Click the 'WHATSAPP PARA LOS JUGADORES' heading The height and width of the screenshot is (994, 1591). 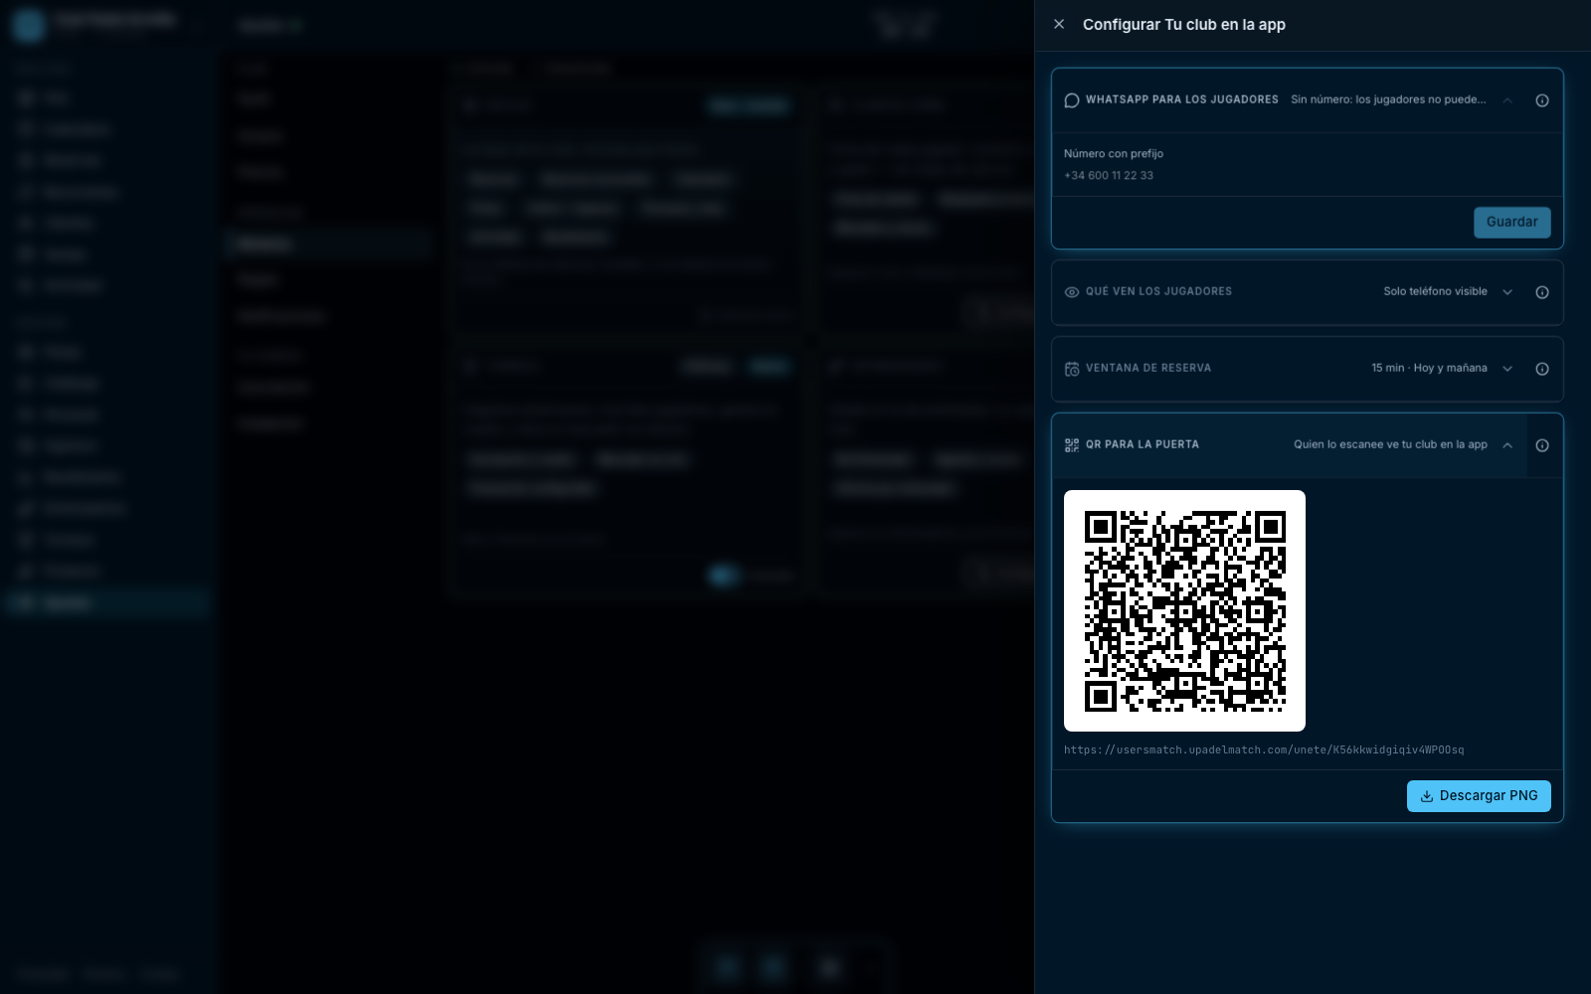click(1182, 99)
